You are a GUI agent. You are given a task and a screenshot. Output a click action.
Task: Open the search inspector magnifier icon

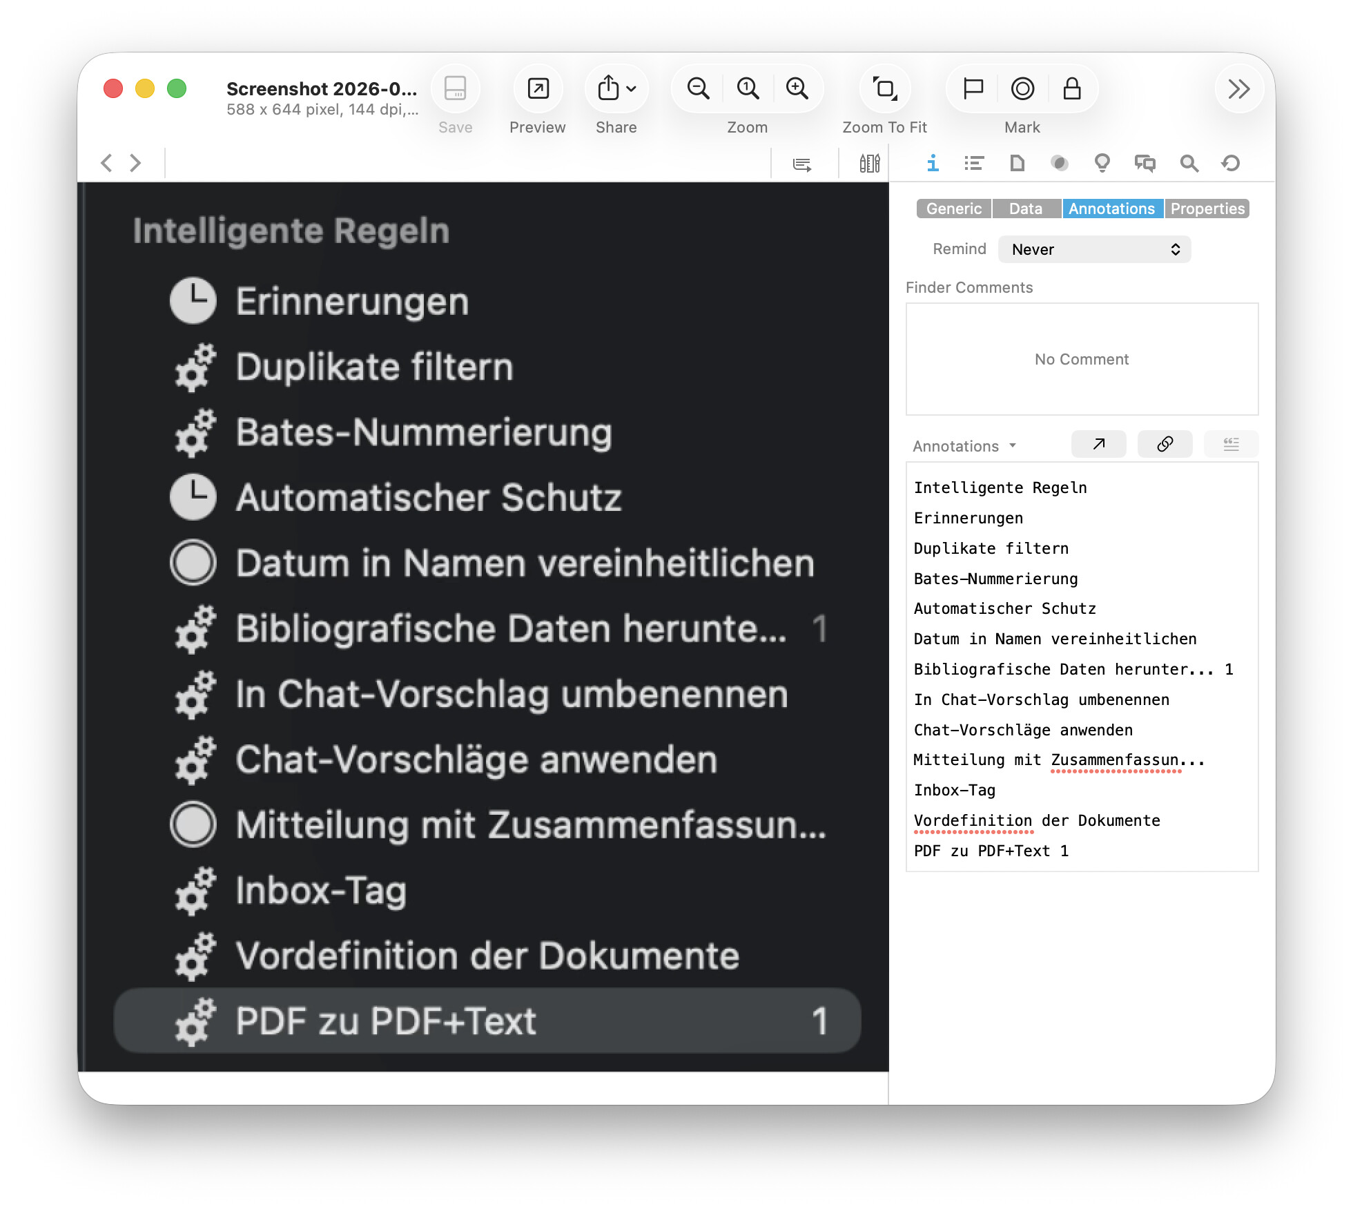pyautogui.click(x=1189, y=164)
